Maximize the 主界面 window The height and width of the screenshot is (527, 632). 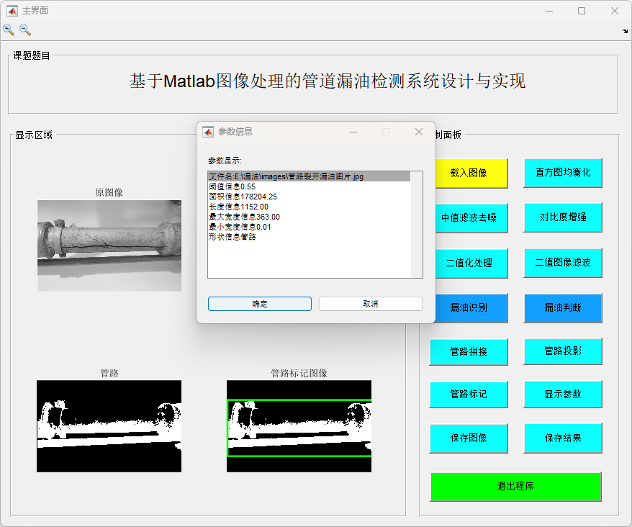[x=582, y=11]
